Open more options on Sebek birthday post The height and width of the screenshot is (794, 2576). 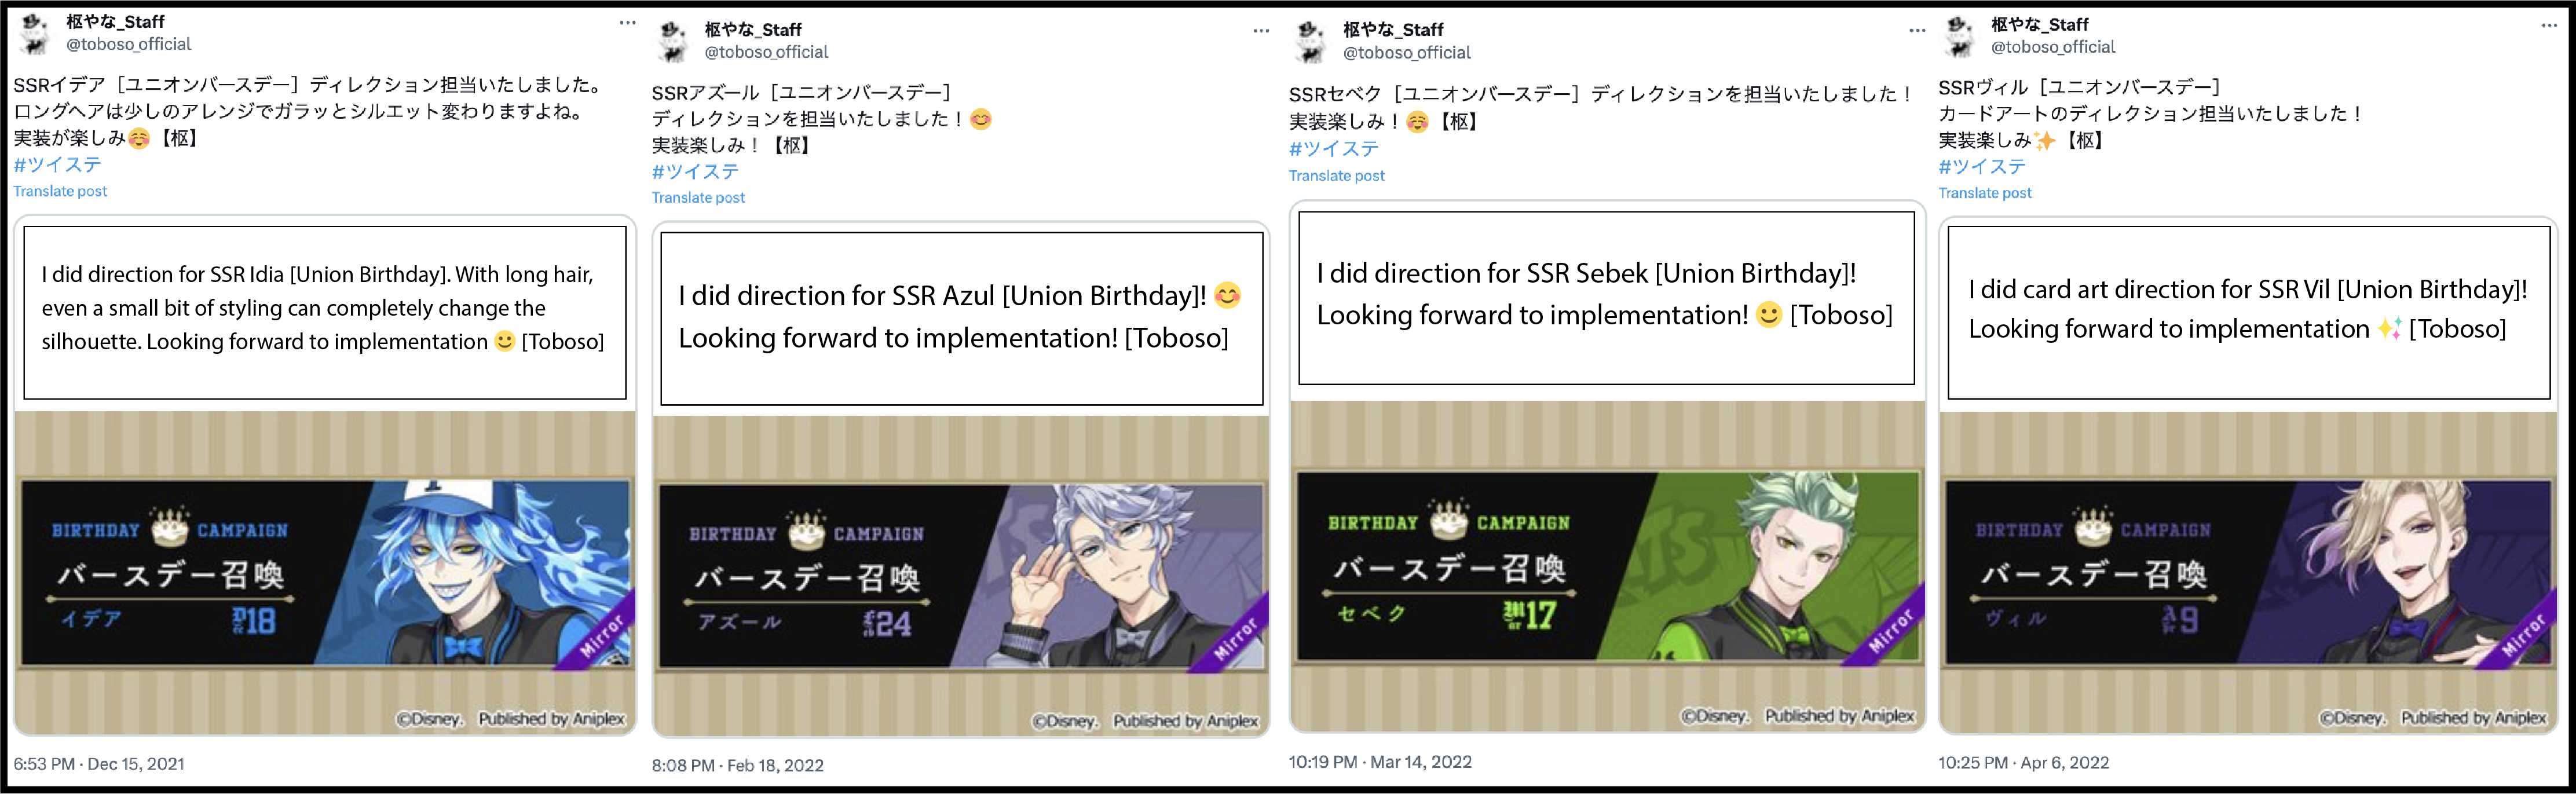1917,30
